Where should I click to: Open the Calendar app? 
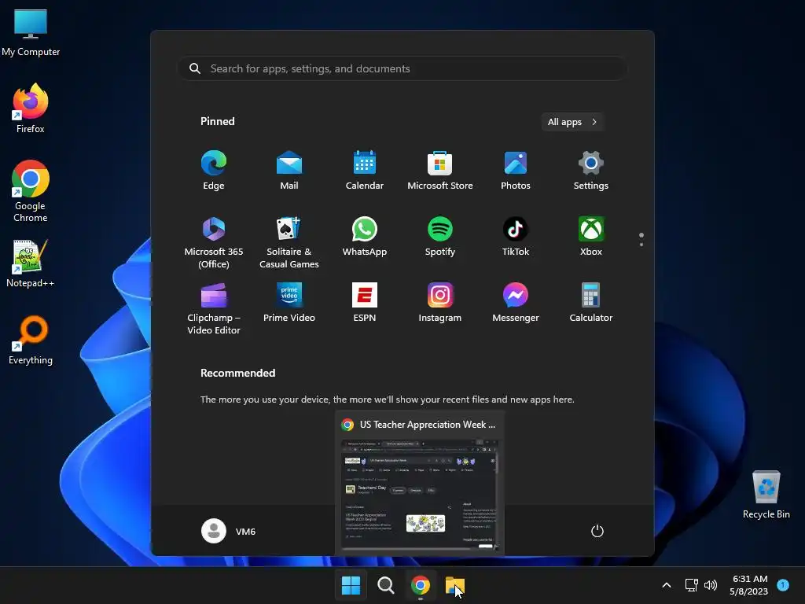click(365, 171)
